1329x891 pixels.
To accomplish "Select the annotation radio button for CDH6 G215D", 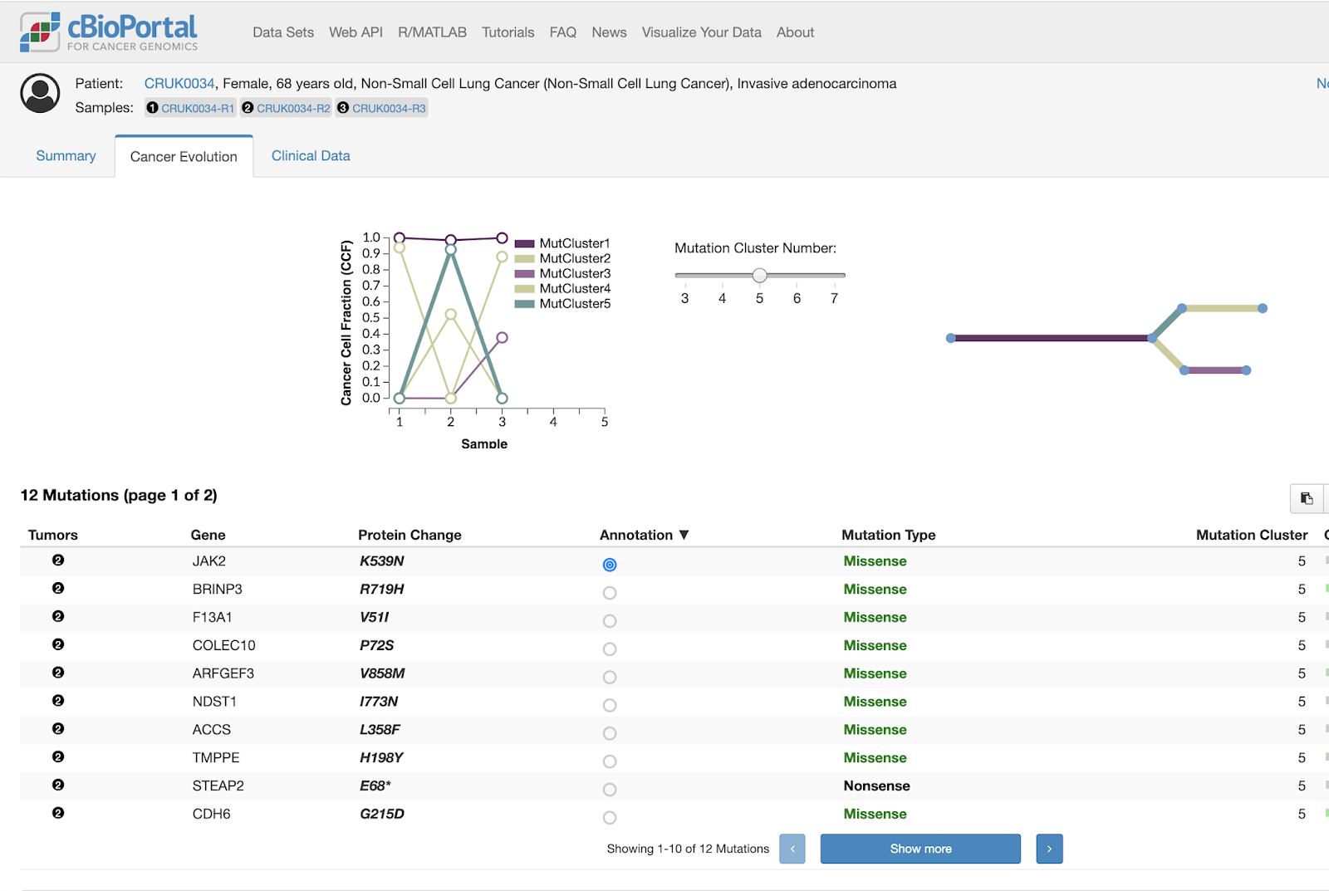I will pyautogui.click(x=610, y=817).
